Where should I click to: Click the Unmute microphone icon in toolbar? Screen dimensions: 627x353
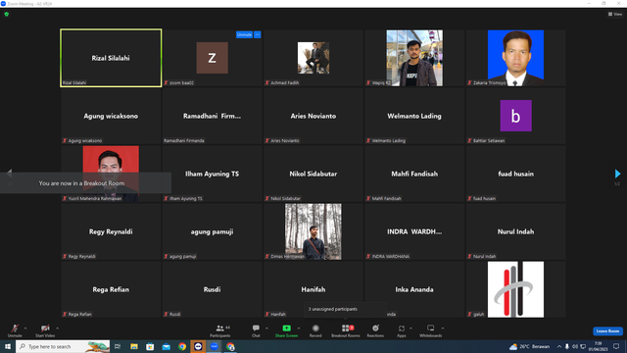[15, 328]
